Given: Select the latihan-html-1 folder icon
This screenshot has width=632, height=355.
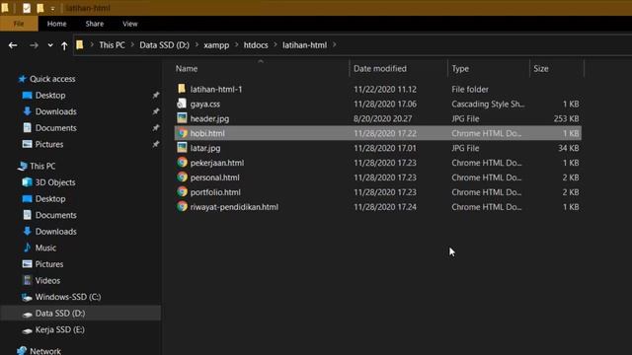Looking at the screenshot, I should [182, 89].
